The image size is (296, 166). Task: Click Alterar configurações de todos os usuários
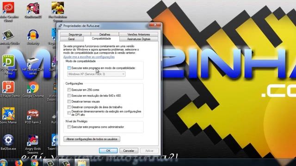tap(92, 139)
